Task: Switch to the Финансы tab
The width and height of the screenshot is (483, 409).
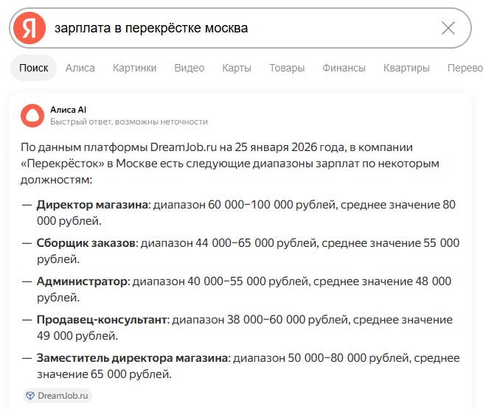Action: (x=344, y=68)
